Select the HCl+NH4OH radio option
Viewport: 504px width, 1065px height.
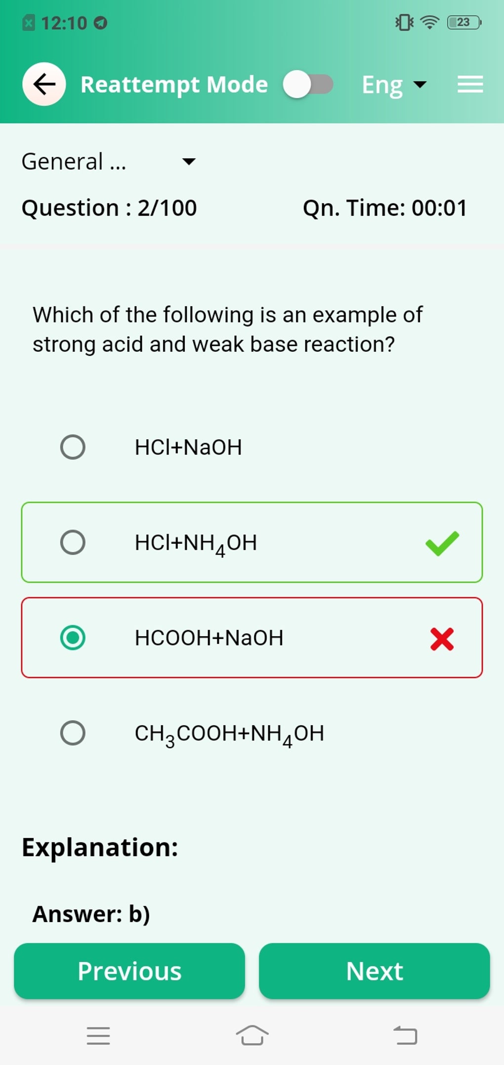[x=73, y=543]
